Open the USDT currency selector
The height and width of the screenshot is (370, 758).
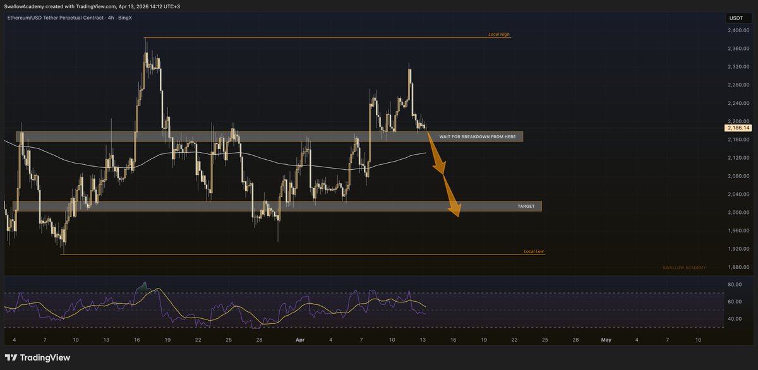(736, 18)
